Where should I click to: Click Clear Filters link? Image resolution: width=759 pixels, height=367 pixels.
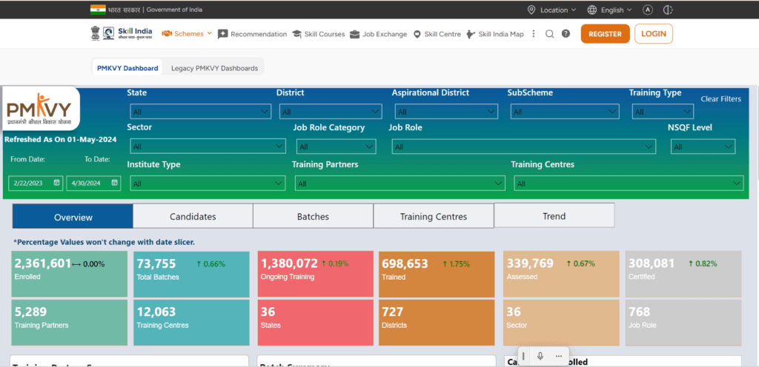click(720, 99)
